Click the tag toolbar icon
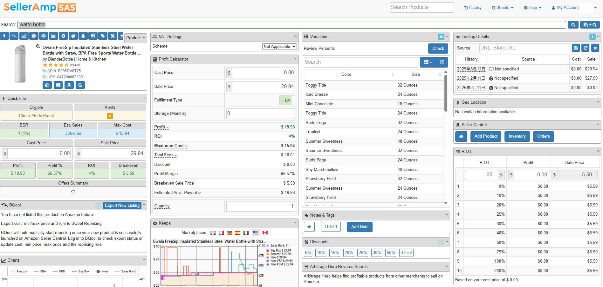603x287 pixels. [103, 36]
